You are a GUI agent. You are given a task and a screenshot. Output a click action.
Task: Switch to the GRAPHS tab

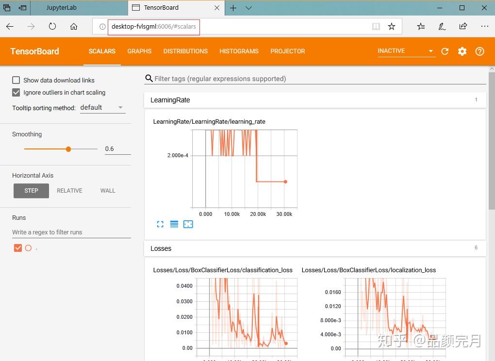click(x=139, y=51)
